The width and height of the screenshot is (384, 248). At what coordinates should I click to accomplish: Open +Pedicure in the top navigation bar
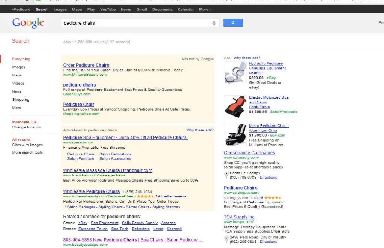(21, 9)
